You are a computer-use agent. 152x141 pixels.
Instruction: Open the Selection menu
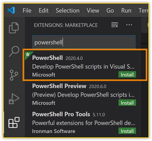point(68,11)
